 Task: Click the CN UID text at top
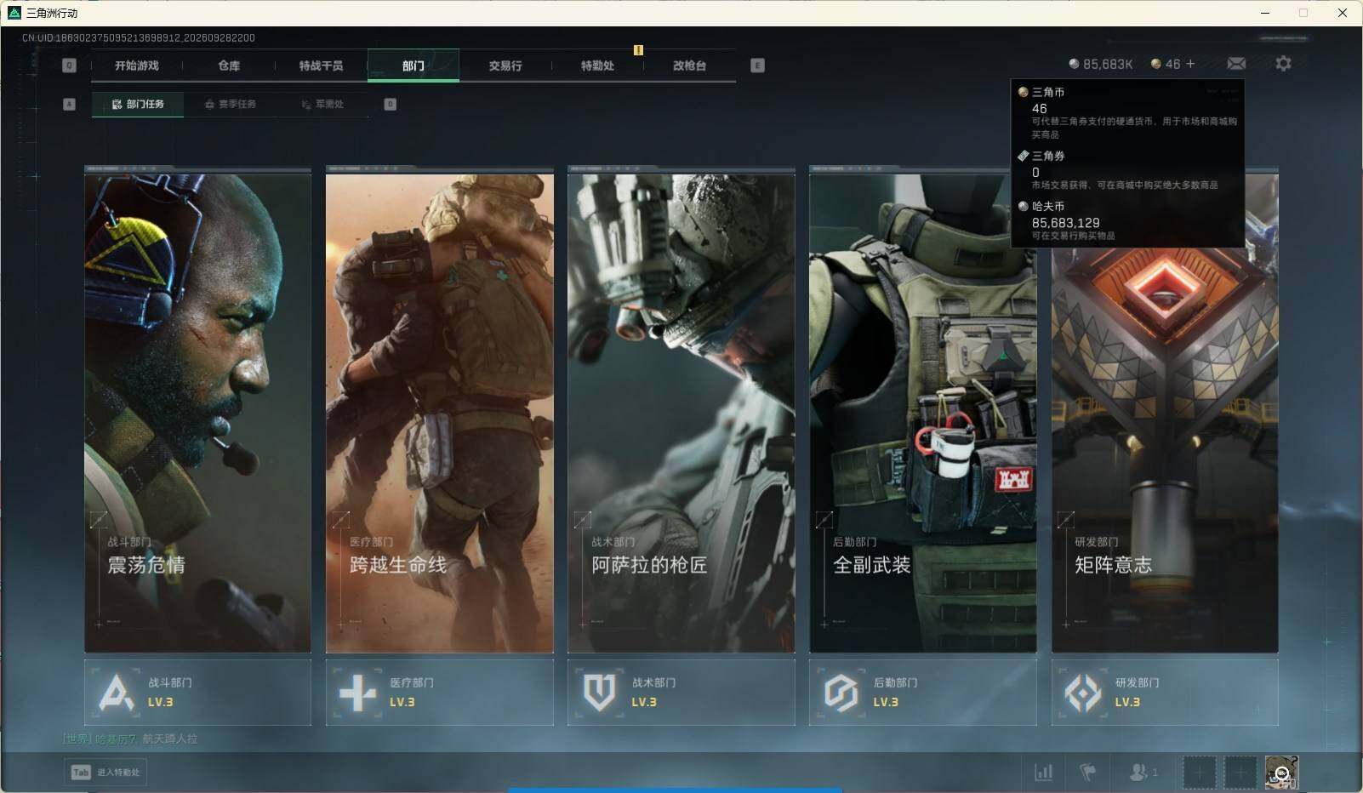(139, 37)
